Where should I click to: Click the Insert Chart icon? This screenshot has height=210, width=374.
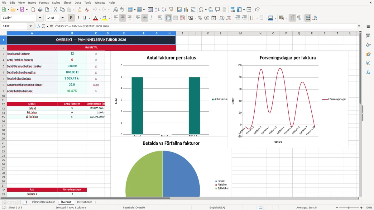coord(186,10)
